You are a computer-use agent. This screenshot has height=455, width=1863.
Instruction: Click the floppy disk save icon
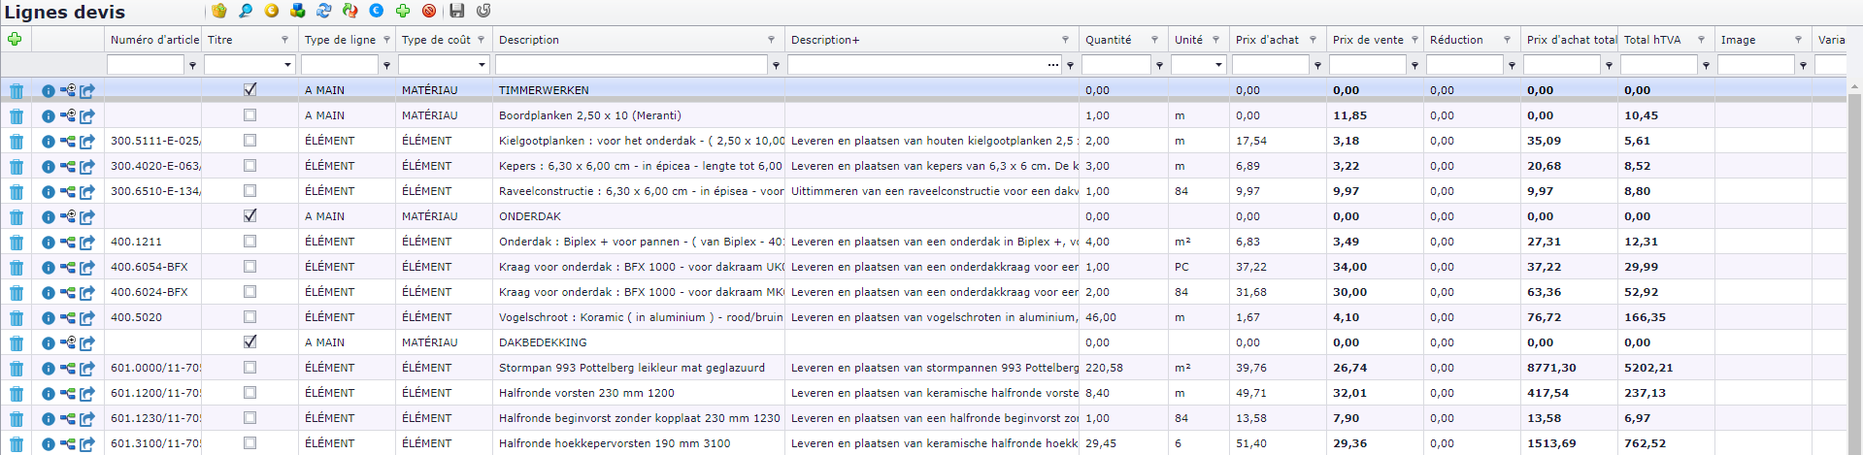pos(457,11)
